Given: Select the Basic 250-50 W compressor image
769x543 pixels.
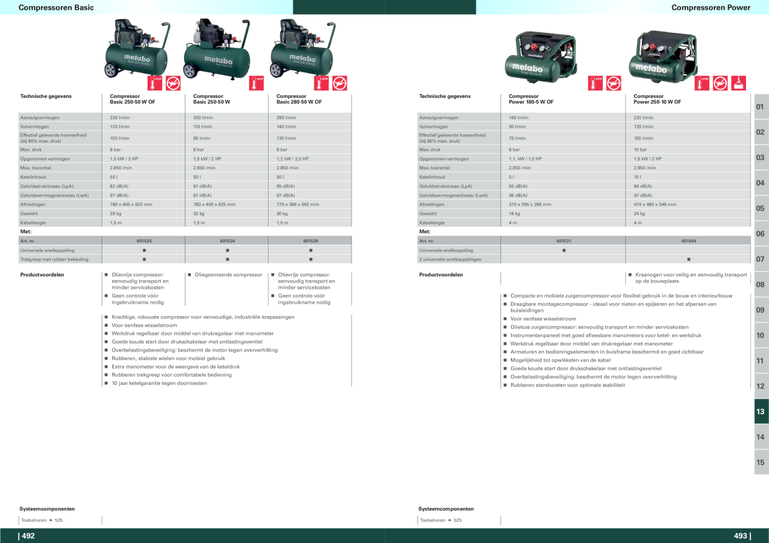Looking at the screenshot, I should [217, 49].
